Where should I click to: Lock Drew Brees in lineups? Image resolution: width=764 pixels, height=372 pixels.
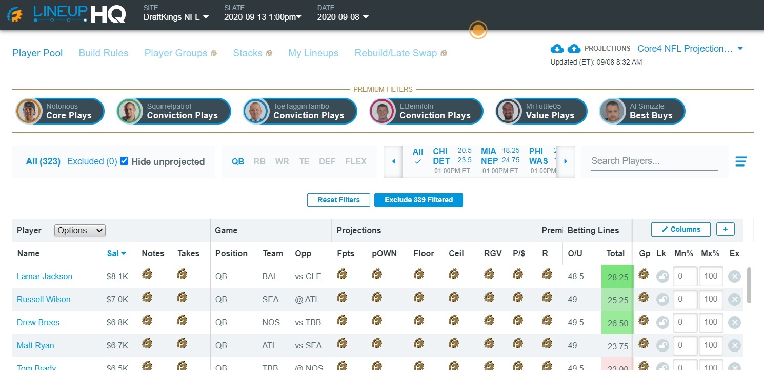coord(662,323)
